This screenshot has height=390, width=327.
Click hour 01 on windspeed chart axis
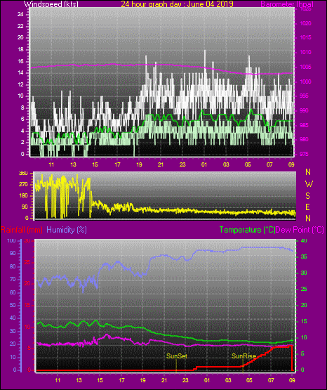click(x=204, y=164)
